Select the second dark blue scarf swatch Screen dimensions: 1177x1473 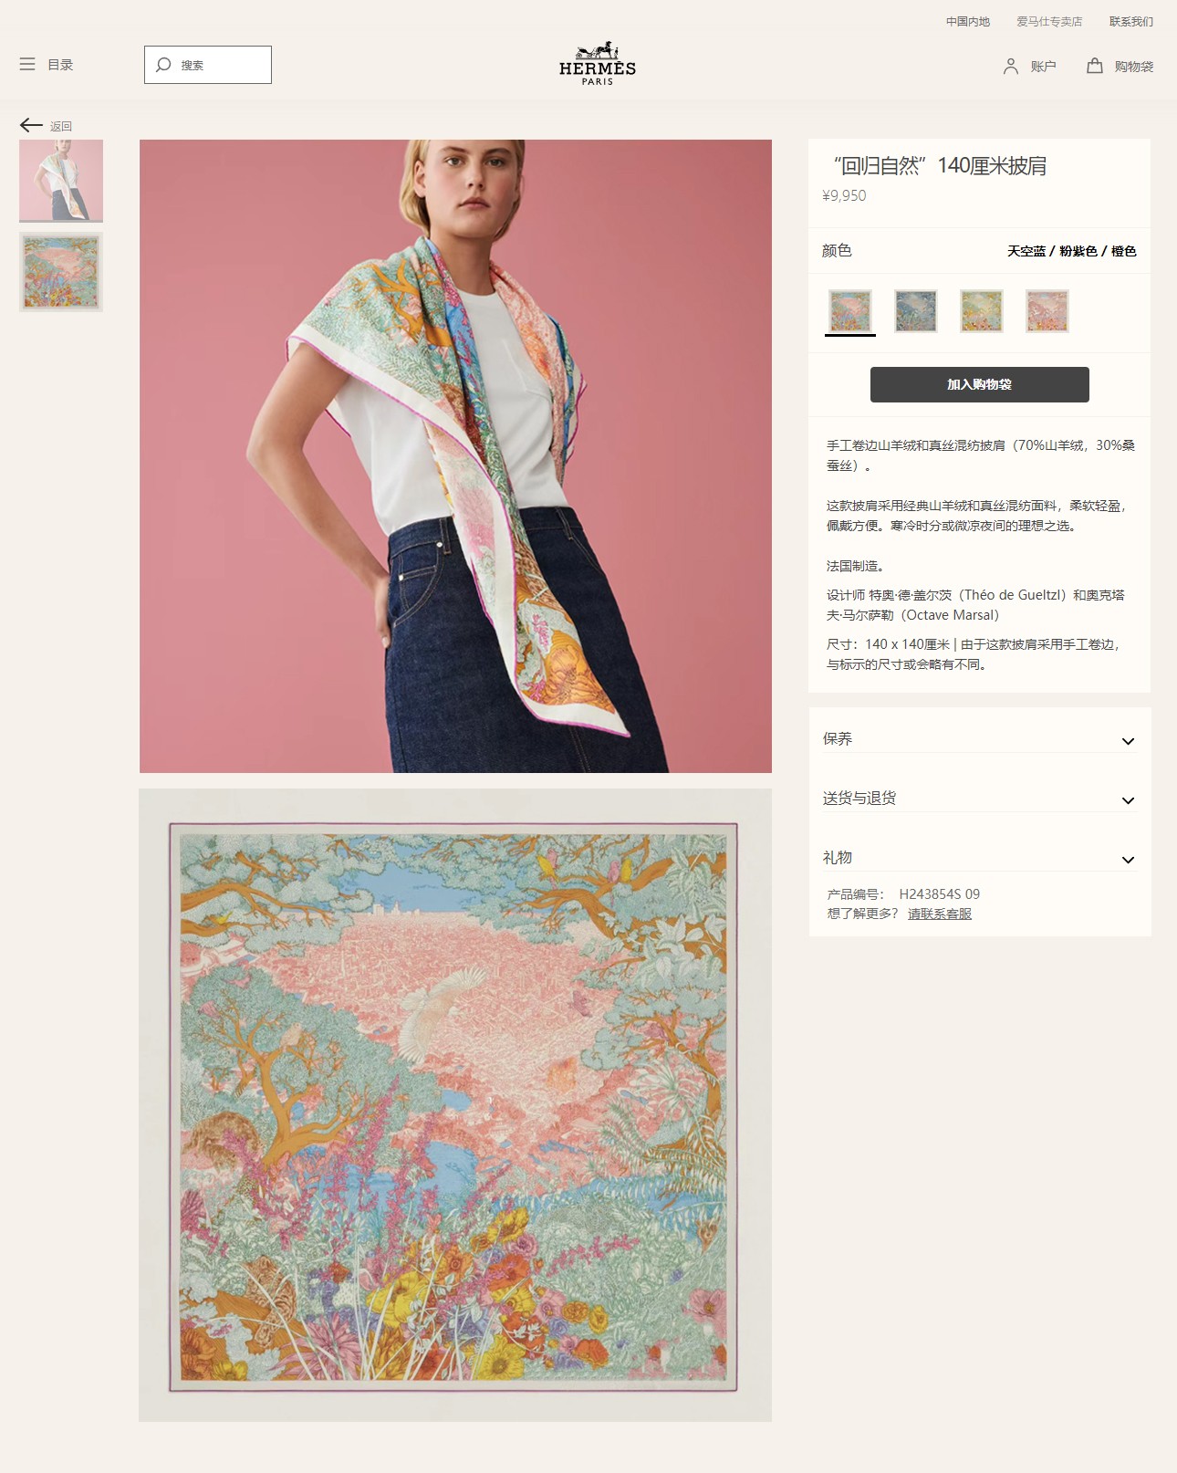coord(916,311)
